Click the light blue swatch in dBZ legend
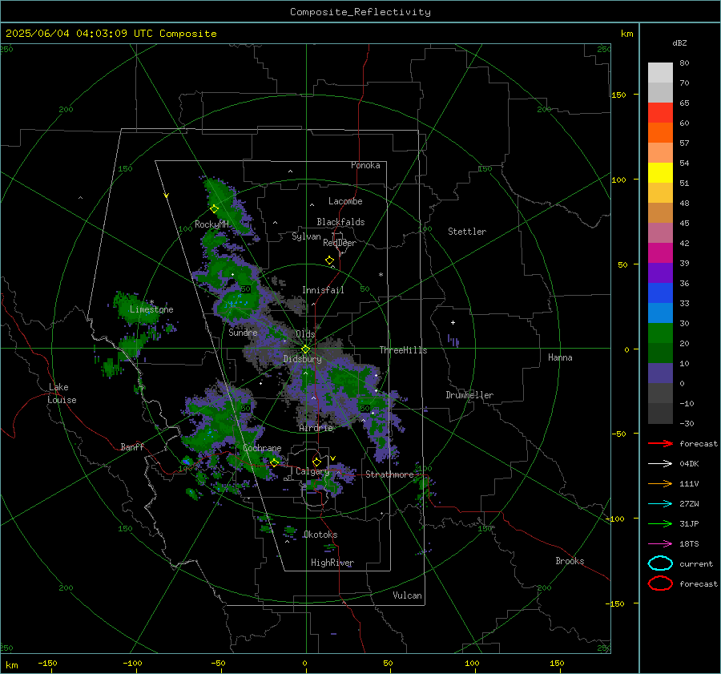Image resolution: width=721 pixels, height=674 pixels. pyautogui.click(x=660, y=313)
